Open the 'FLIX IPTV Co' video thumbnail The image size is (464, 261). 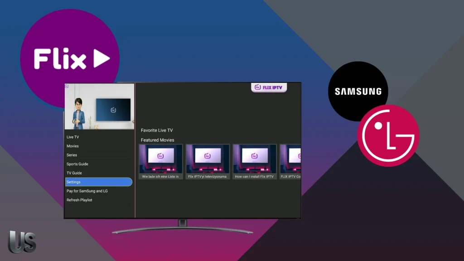tap(290, 162)
